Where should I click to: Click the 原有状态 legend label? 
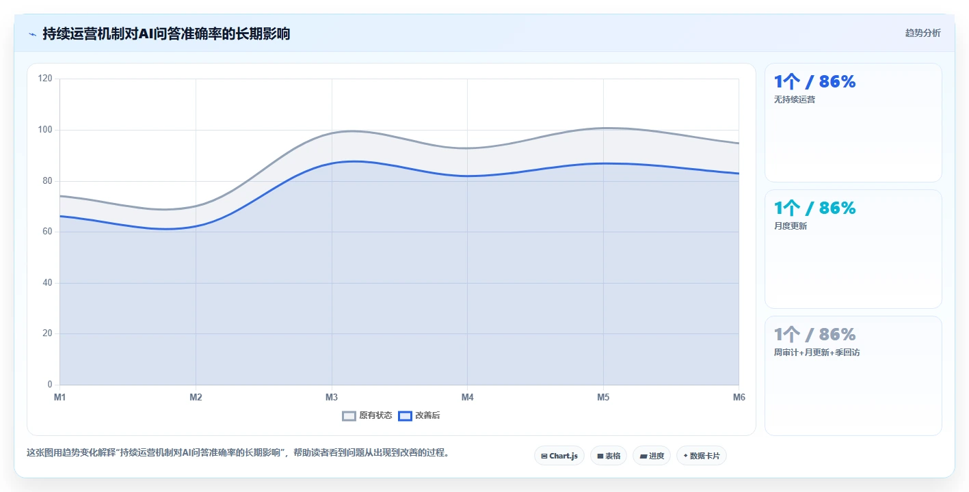tap(375, 415)
